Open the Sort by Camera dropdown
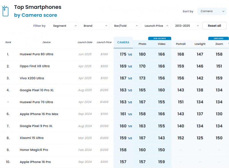 (212, 11)
